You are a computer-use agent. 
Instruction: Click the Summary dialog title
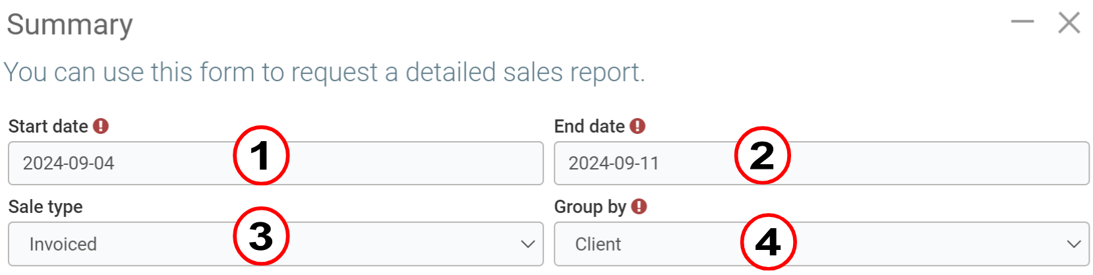[x=70, y=25]
